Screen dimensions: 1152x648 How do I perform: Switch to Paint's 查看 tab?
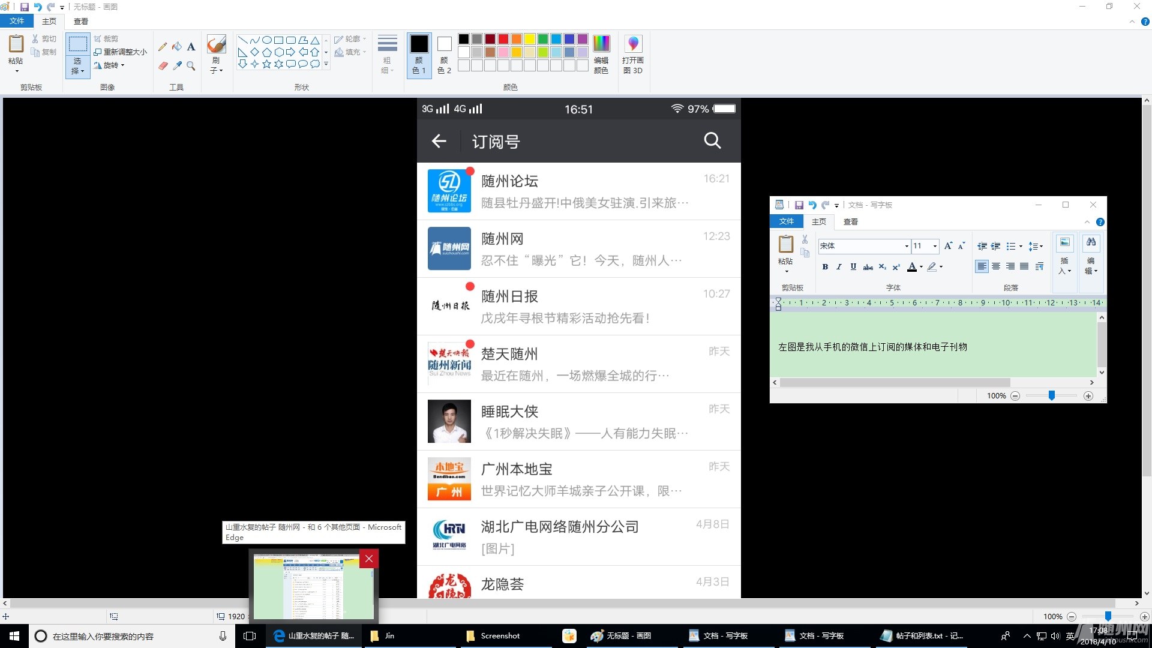point(81,21)
